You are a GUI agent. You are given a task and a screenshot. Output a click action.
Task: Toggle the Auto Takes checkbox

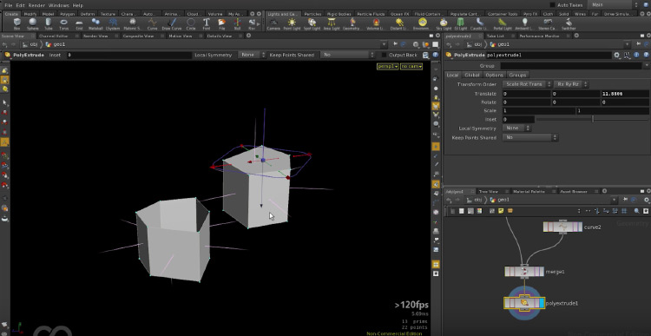(x=552, y=5)
